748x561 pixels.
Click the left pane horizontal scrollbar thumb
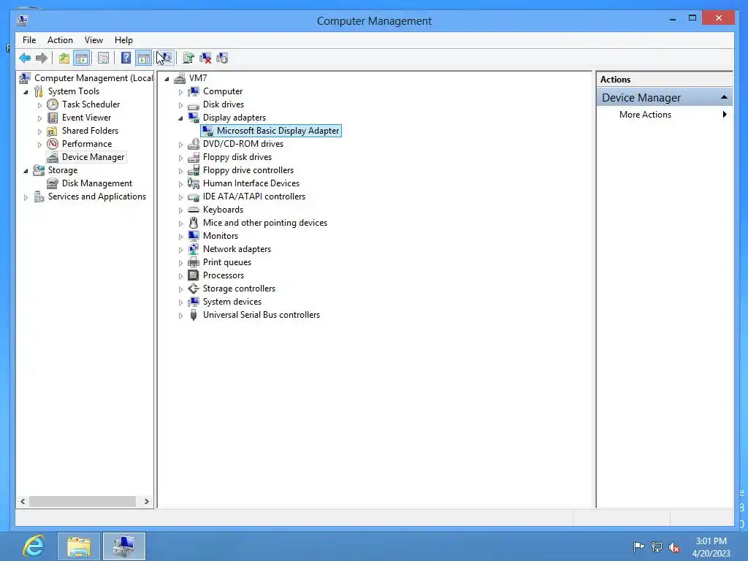pyautogui.click(x=82, y=501)
